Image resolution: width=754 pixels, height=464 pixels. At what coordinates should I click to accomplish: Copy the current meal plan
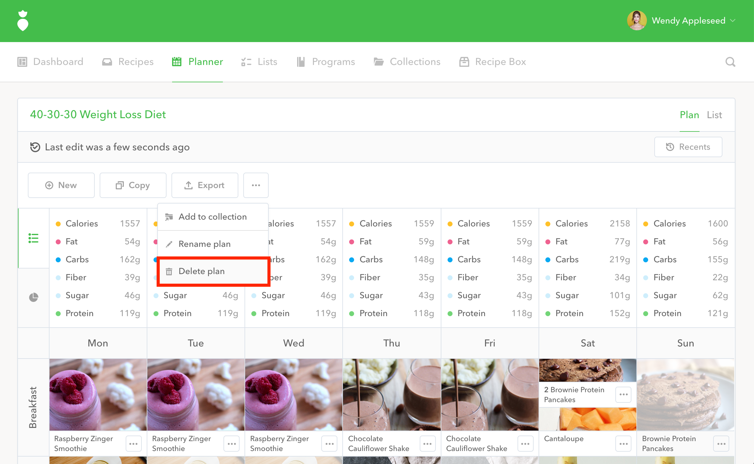point(133,185)
